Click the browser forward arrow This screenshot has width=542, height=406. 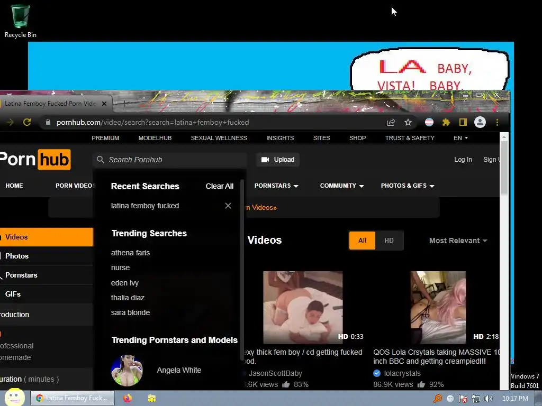coord(10,122)
